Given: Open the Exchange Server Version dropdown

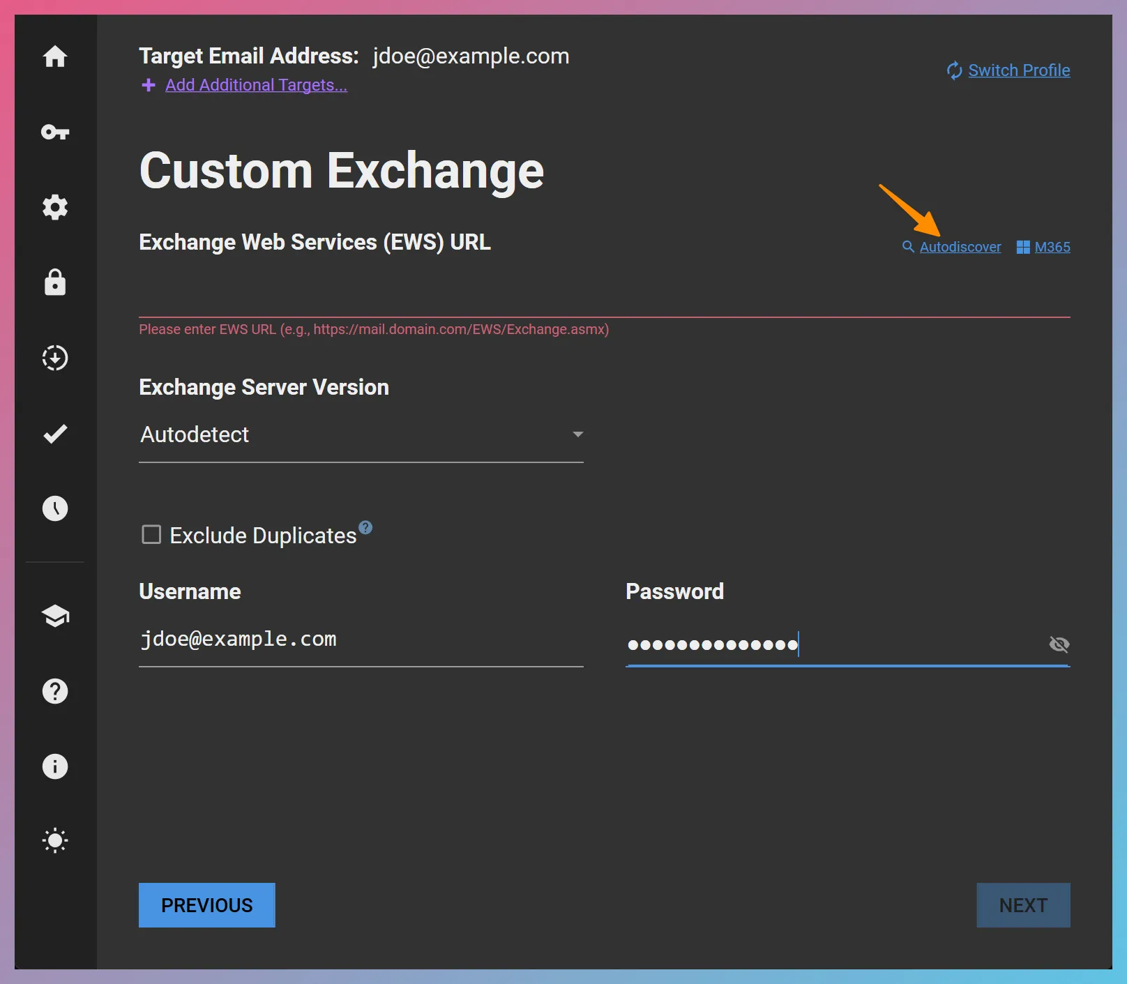Looking at the screenshot, I should [x=577, y=434].
